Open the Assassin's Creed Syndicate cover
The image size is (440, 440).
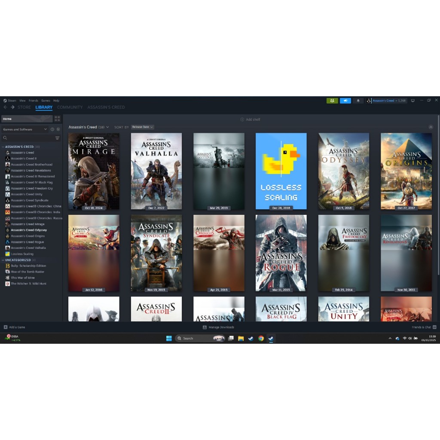click(156, 253)
